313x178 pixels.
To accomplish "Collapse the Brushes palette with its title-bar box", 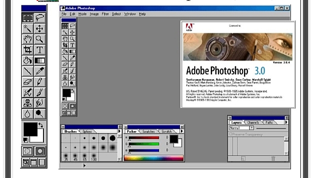I will [x=120, y=127].
